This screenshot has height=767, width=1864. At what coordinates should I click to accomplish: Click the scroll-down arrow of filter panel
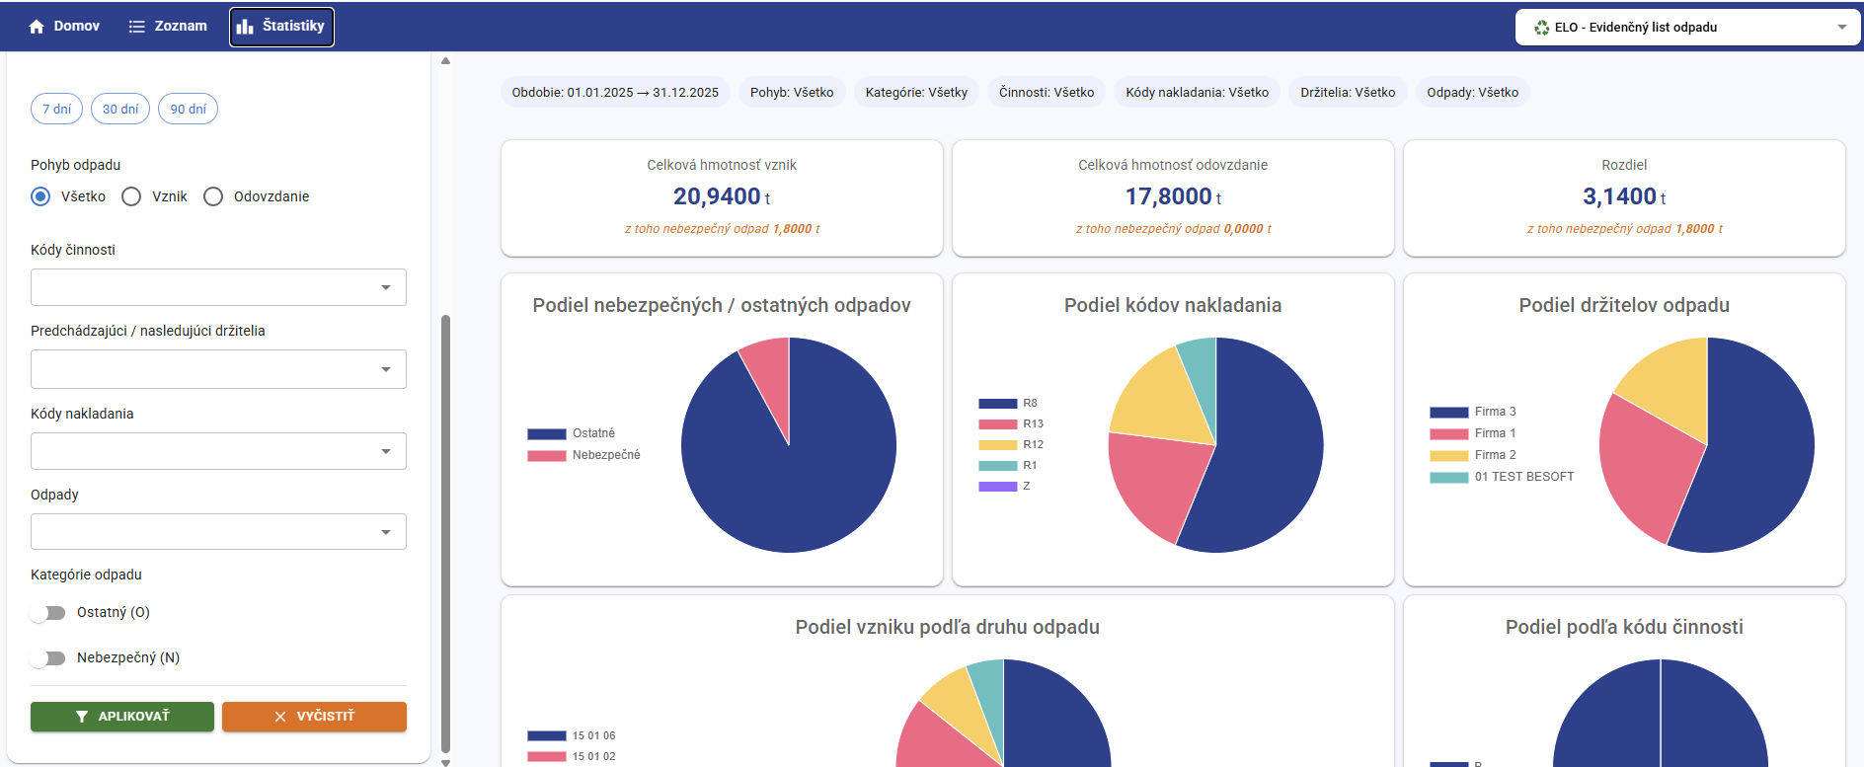[x=445, y=761]
